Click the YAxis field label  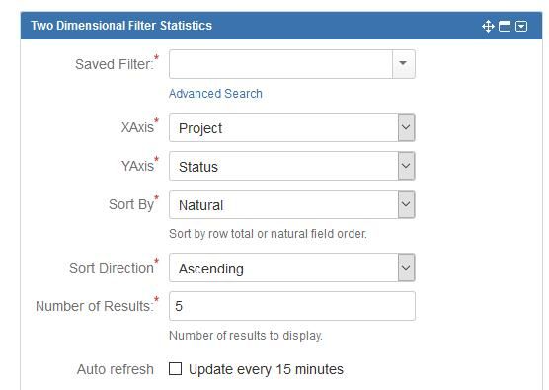pyautogui.click(x=137, y=166)
